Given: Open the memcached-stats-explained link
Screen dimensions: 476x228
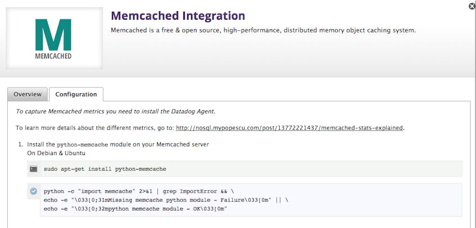Looking at the screenshot, I should 289,127.
